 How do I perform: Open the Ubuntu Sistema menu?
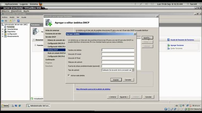click(34, 4)
